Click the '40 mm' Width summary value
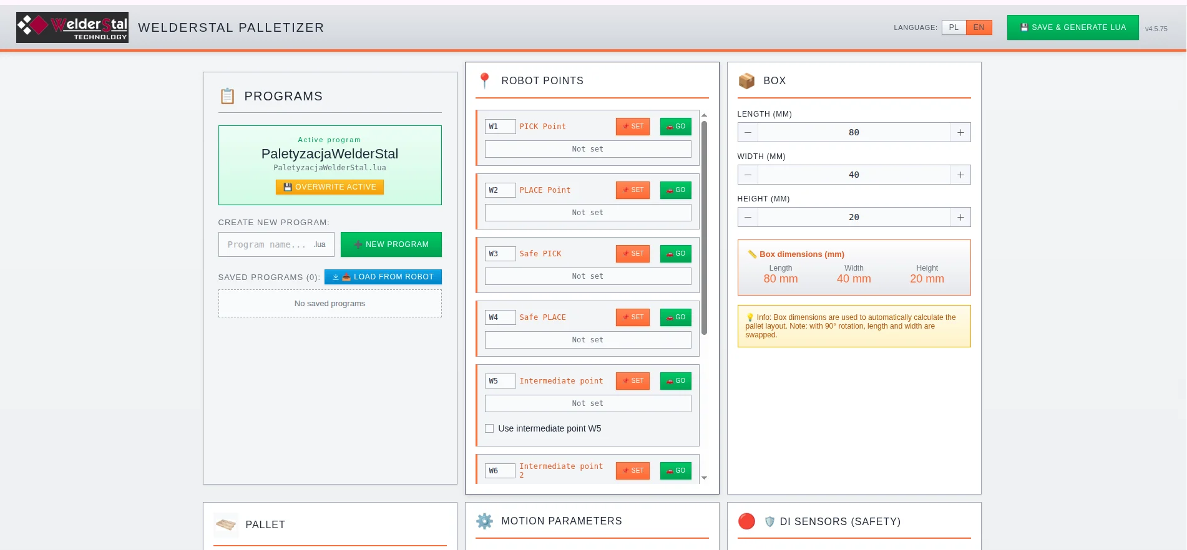The width and height of the screenshot is (1187, 550). click(x=854, y=279)
